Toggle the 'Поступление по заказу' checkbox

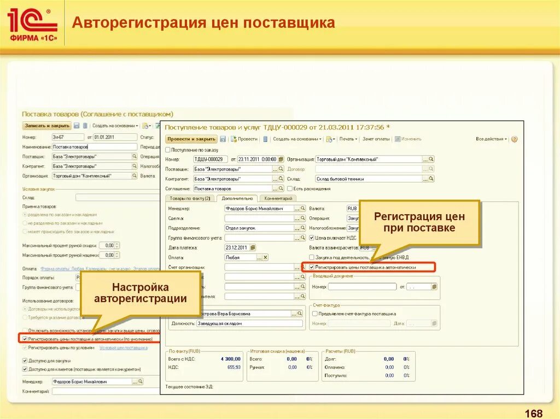pos(168,150)
